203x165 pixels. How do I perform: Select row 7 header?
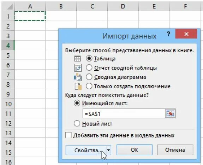click(8, 75)
